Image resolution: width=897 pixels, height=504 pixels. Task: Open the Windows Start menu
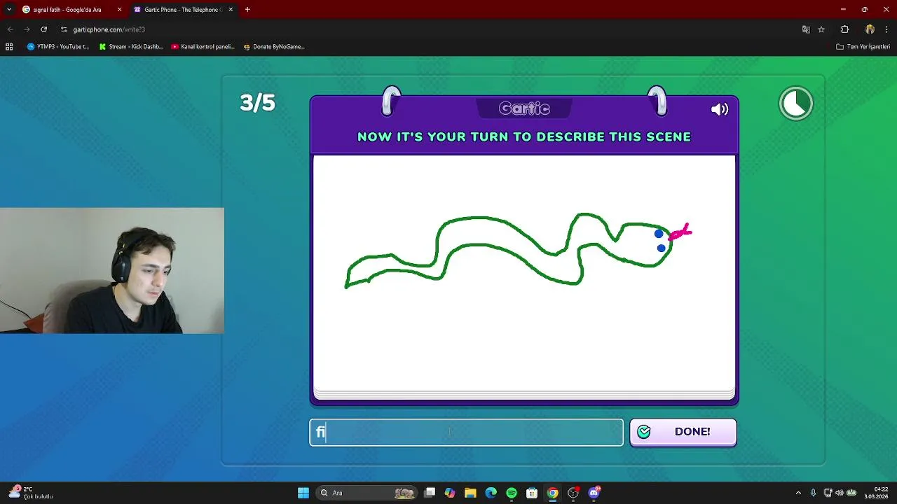pyautogui.click(x=303, y=493)
